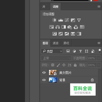This screenshot has width=102, height=102.
Task: Add a Channel Mixer adjustment
Action: (76, 27)
